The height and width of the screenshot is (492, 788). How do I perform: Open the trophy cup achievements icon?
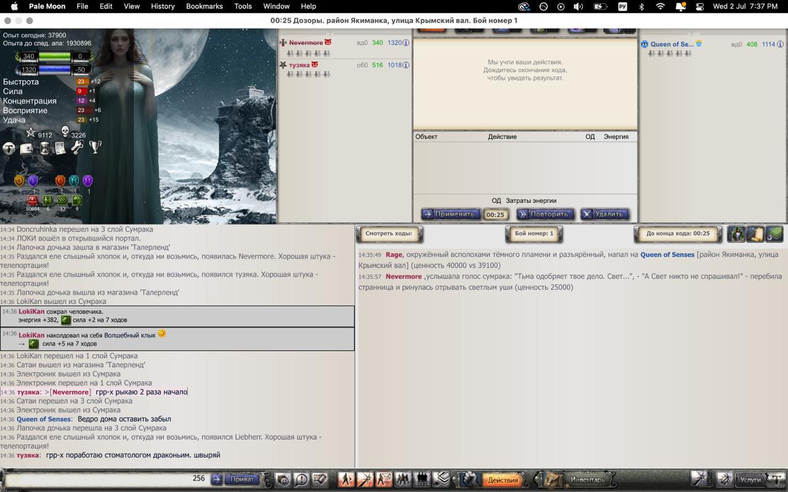[x=95, y=148]
